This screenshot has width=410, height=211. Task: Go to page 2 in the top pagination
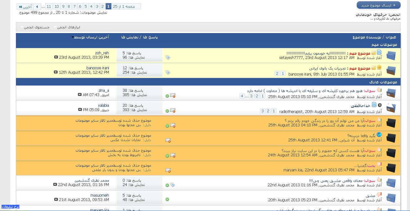pyautogui.click(x=102, y=6)
